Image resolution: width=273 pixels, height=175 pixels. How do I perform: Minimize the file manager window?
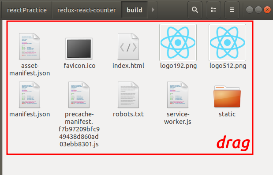click(249, 10)
